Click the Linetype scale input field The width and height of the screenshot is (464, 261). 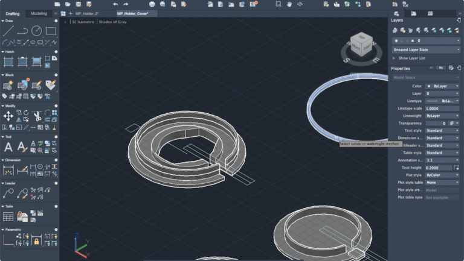point(442,108)
